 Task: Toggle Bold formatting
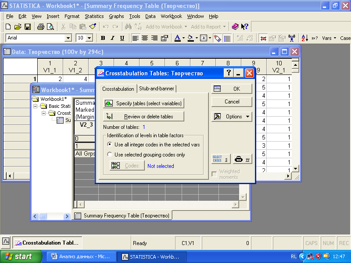pos(103,38)
